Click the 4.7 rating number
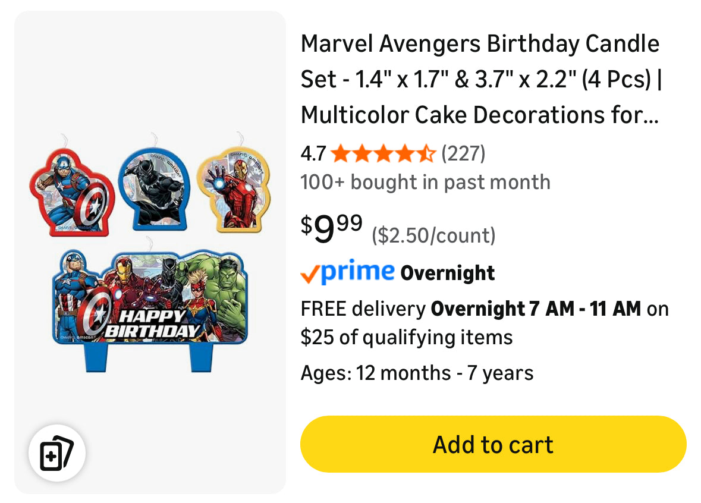Viewport: 701px width, 503px height. [313, 154]
